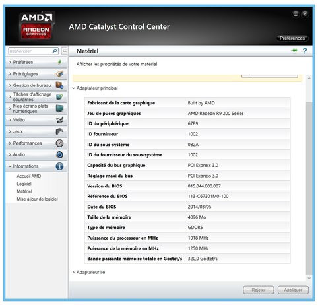
Task: Click the scrollbar down arrow
Action: (x=309, y=278)
